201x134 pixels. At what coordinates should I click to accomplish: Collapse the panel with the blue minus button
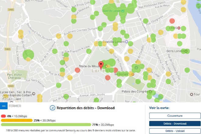(x=4, y=106)
